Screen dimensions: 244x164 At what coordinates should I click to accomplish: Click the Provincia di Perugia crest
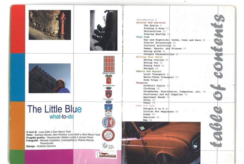[109, 80]
